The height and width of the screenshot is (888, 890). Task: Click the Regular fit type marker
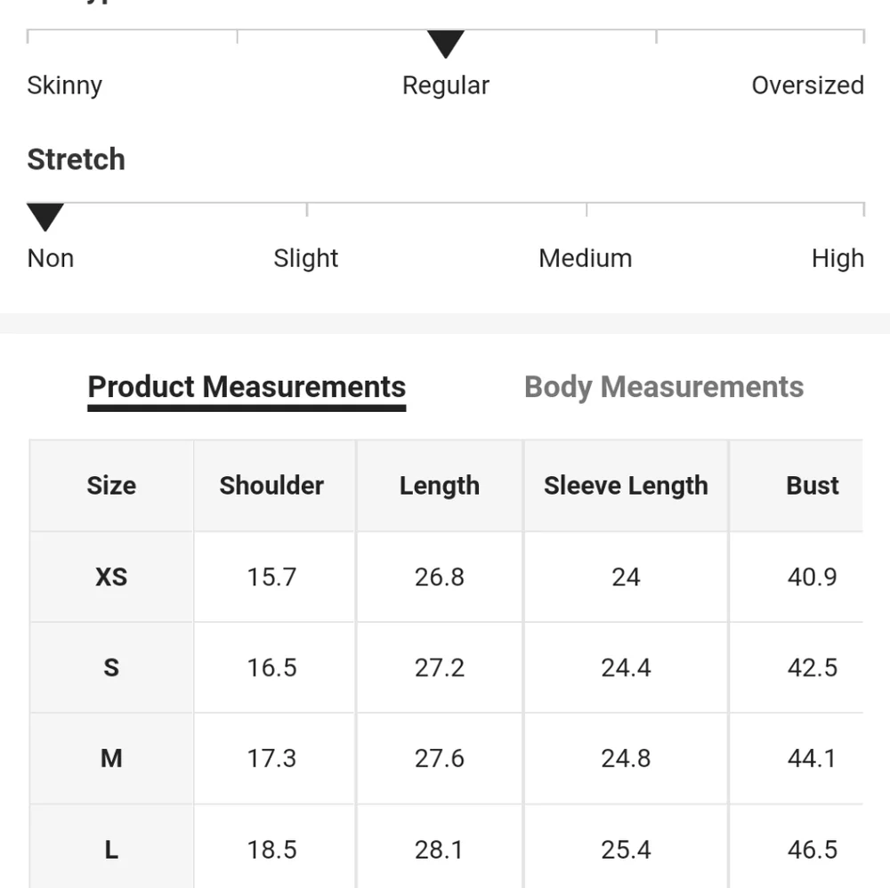tap(446, 44)
